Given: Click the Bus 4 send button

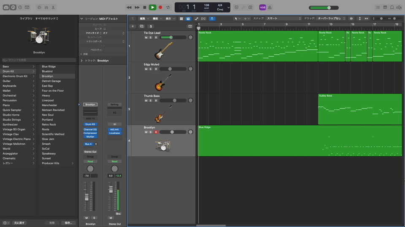Looking at the screenshot, I should click(x=88, y=144).
